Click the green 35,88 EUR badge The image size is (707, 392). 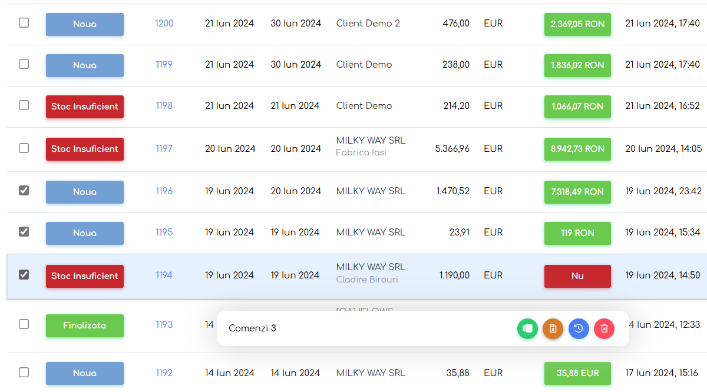(x=577, y=373)
